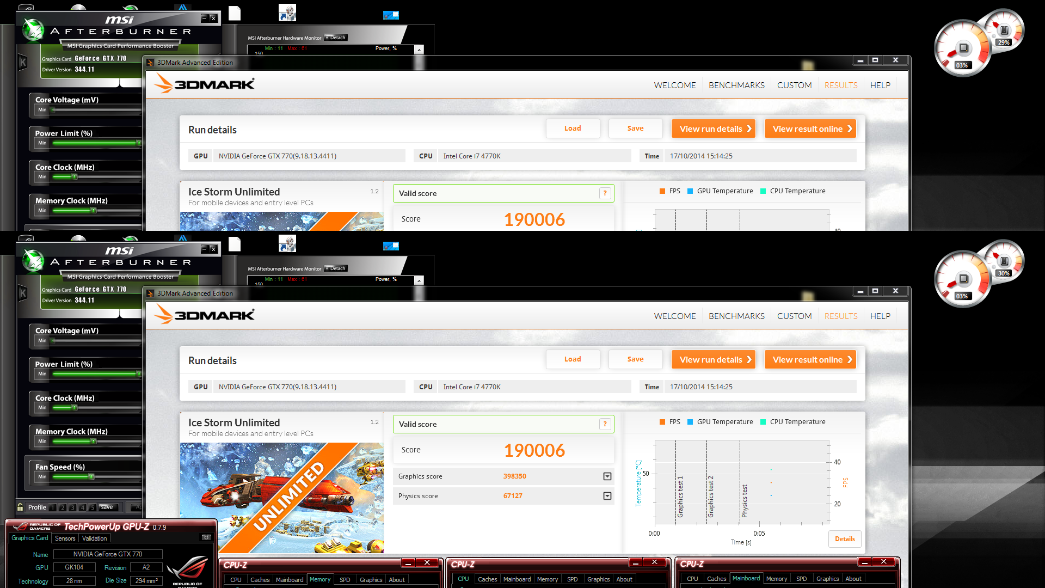Select the upper blank file desktop icon
This screenshot has width=1045, height=588.
coord(235,13)
